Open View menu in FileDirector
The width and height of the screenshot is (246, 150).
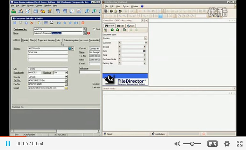[118, 6]
